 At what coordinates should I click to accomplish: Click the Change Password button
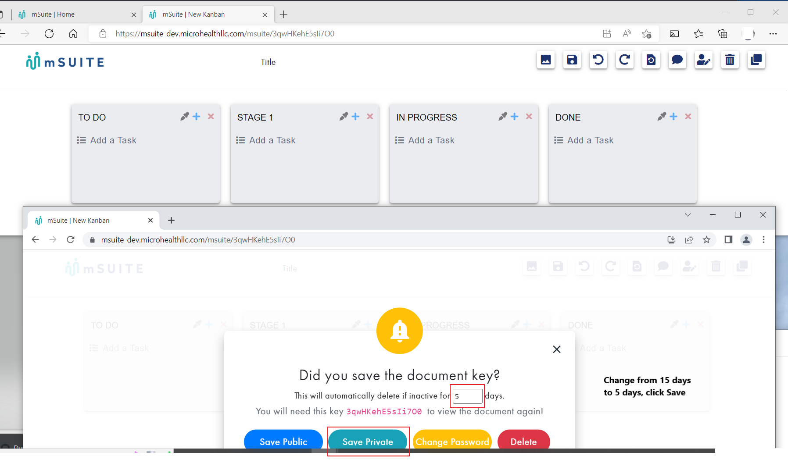(452, 442)
